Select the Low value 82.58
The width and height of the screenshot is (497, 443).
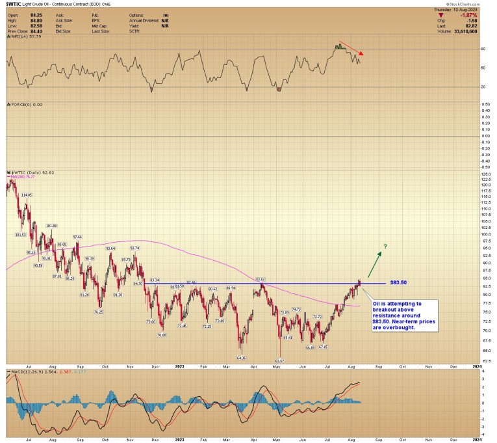(x=36, y=26)
